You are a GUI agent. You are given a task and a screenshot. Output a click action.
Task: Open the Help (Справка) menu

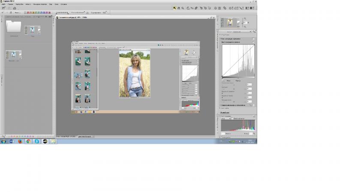point(63,4)
